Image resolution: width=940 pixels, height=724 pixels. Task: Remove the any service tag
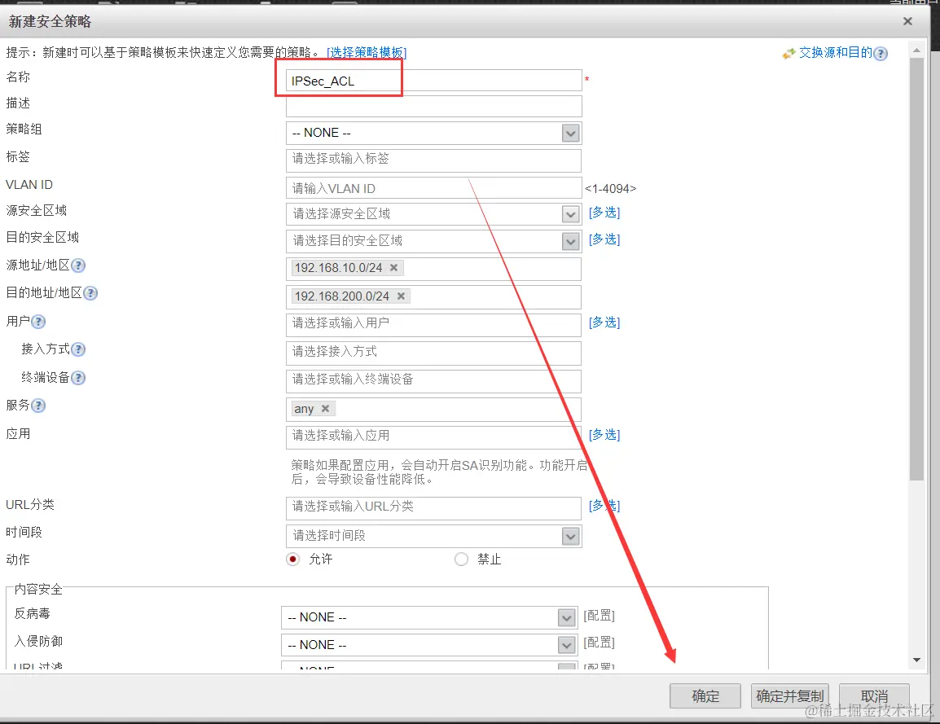tap(325, 409)
